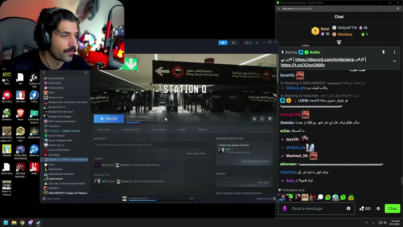403x227 pixels.
Task: Select the heart-eyes green emote
Action: click(328, 197)
